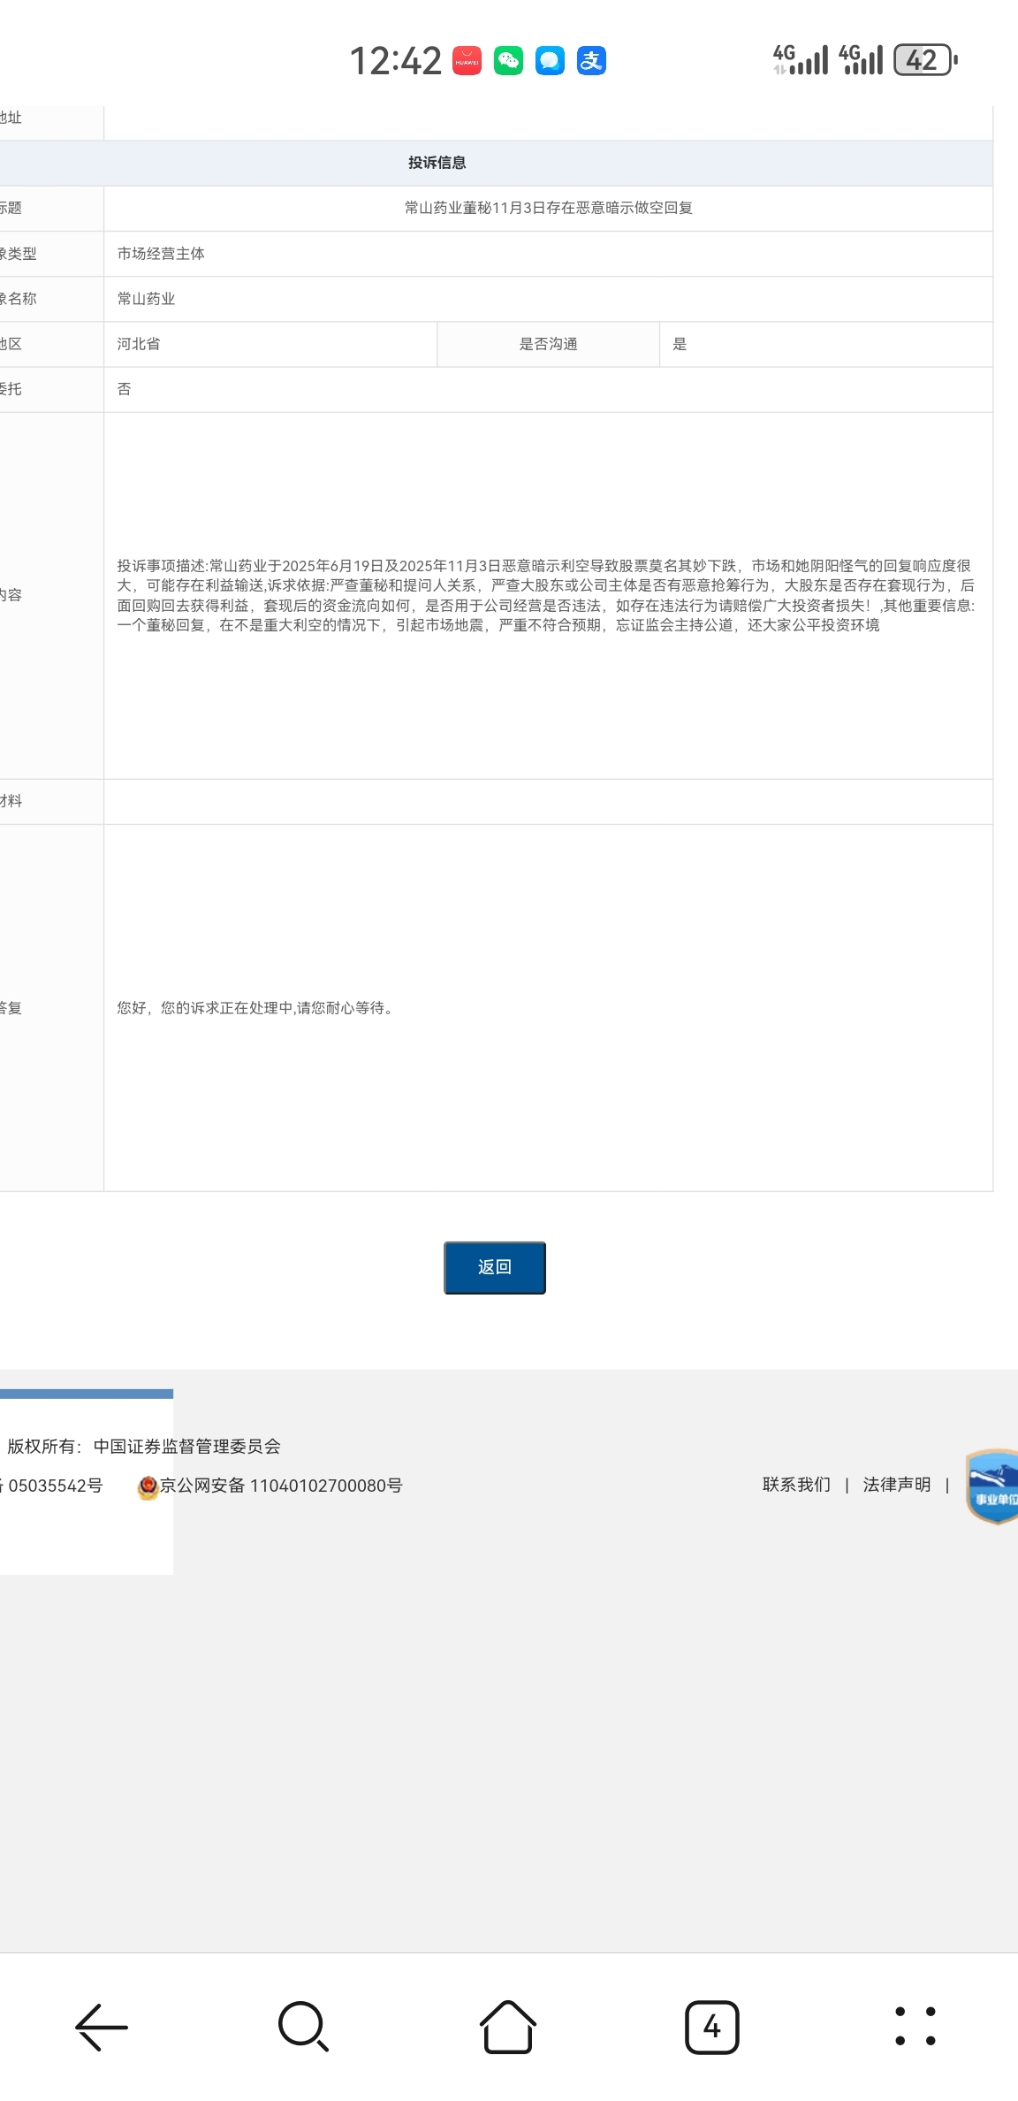Open the 法律声明 footer link
Image resolution: width=1018 pixels, height=2101 pixels.
(x=897, y=1485)
